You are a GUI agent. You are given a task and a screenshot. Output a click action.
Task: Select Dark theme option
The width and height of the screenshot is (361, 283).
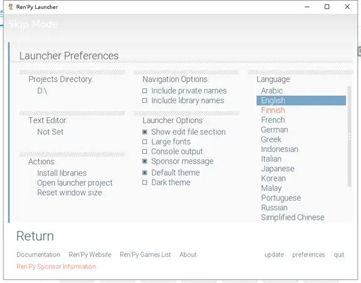pyautogui.click(x=166, y=183)
